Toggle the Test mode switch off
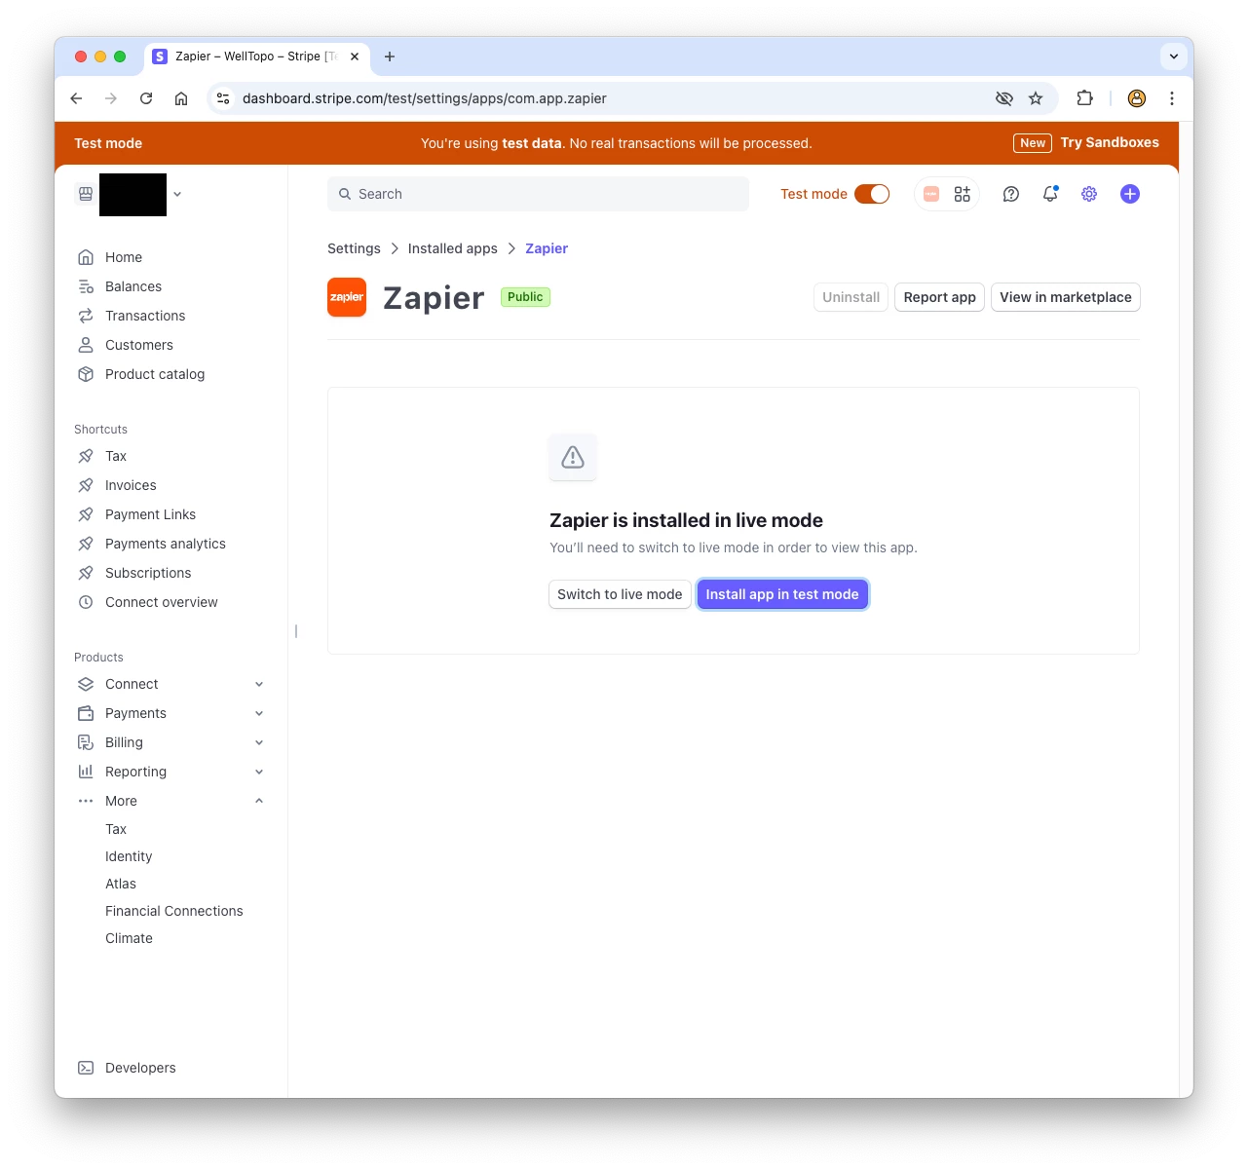The height and width of the screenshot is (1170, 1248). 872,194
